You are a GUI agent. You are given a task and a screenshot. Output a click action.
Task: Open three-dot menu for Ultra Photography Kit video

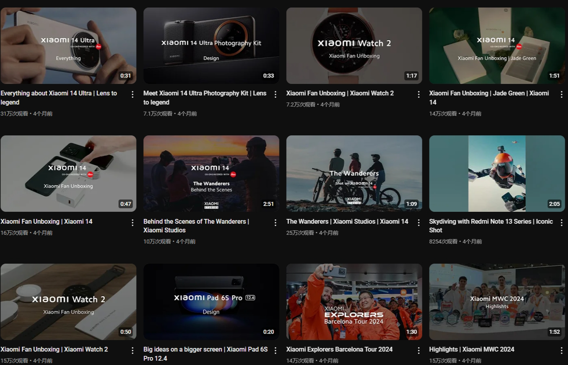(x=275, y=94)
